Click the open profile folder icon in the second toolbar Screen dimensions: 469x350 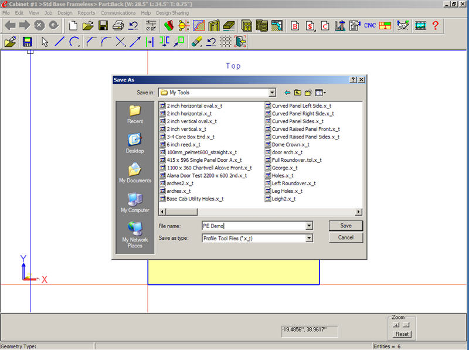11,42
